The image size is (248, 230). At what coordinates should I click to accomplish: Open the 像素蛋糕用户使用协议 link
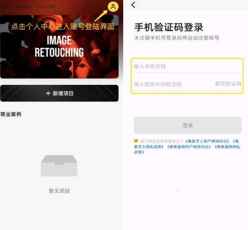coord(189,147)
